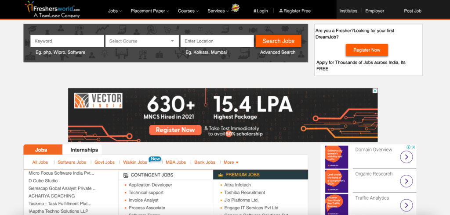Click Register Now in Vector India banner

(175, 130)
